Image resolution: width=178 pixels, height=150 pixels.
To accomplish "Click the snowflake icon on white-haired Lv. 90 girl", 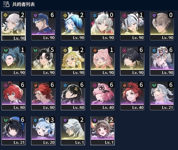I will point(95,16).
